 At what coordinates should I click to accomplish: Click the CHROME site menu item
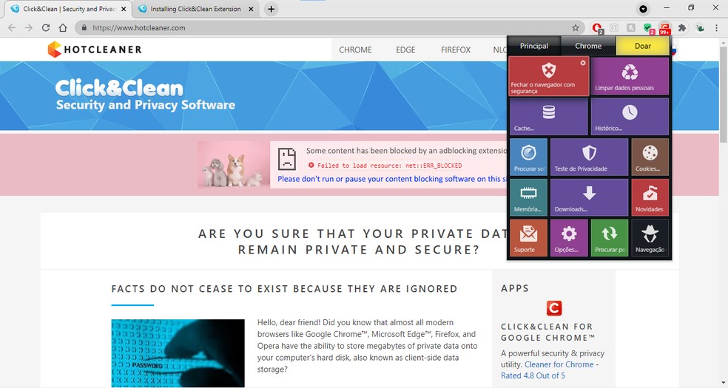355,50
